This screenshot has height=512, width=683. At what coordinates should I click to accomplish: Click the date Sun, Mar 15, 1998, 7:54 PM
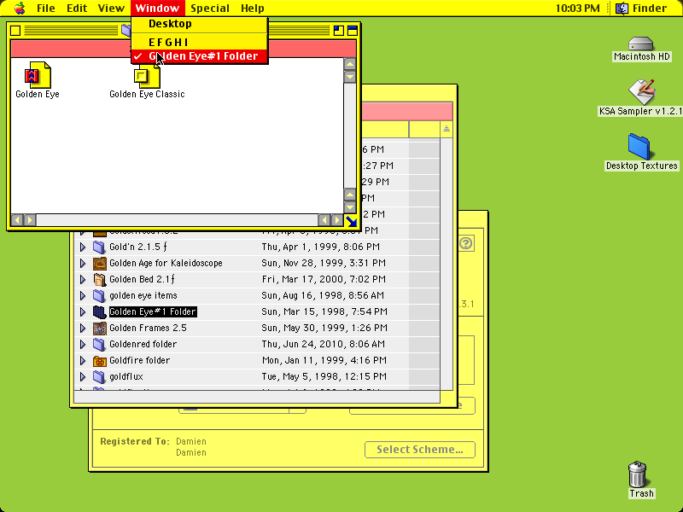tap(324, 311)
